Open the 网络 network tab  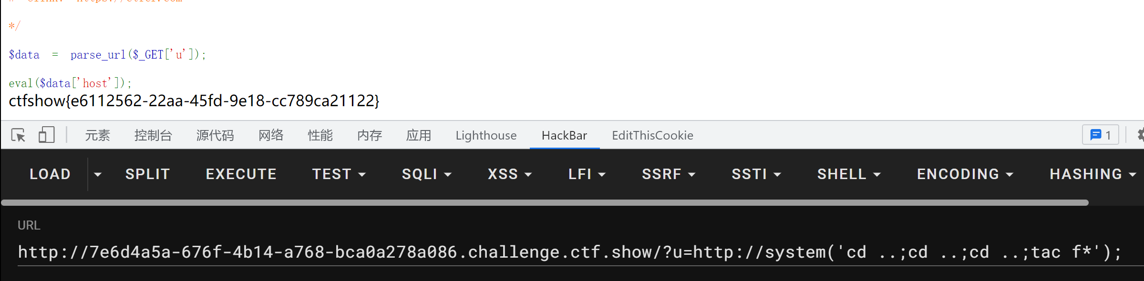click(x=271, y=136)
